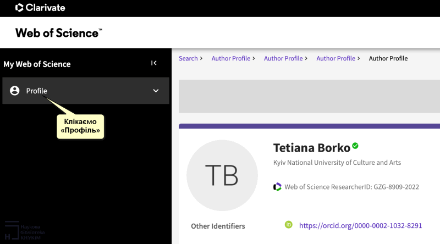Click the green ORCID iD icon
Viewport: 440px width, 244px height.
click(x=288, y=225)
